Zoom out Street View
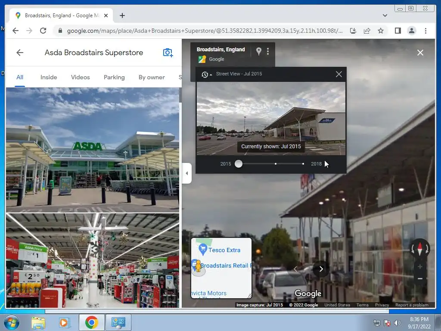 click(x=419, y=279)
